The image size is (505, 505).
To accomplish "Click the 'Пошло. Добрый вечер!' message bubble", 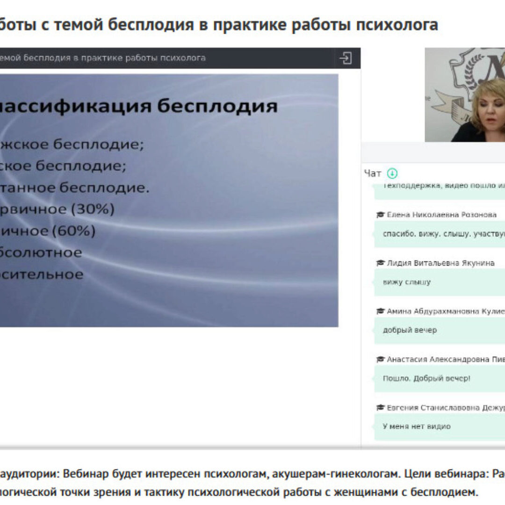I will click(x=426, y=378).
